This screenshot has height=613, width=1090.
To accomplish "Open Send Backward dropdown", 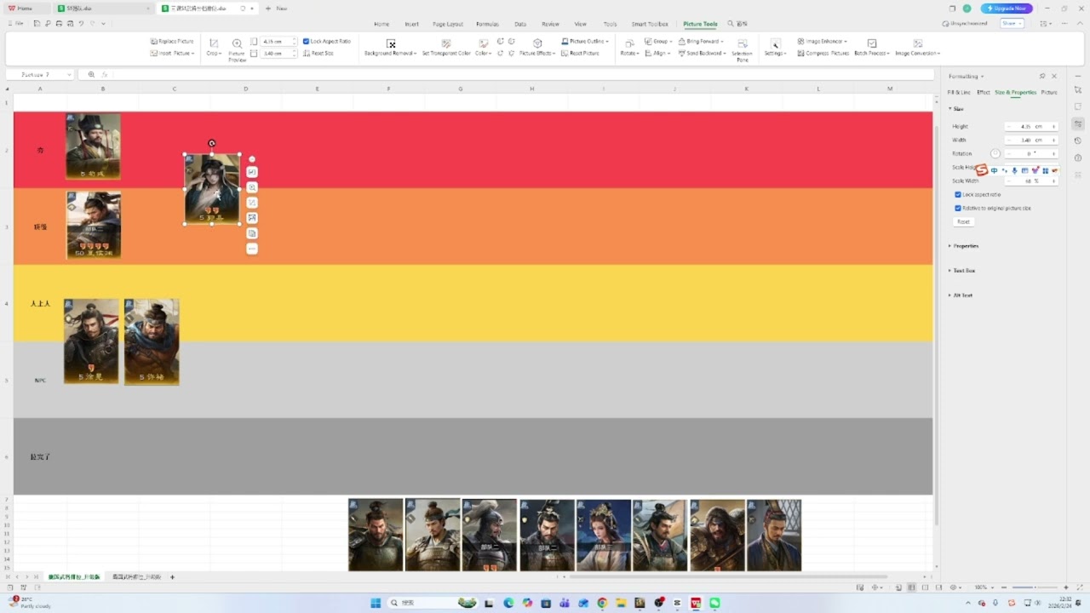I will (702, 53).
